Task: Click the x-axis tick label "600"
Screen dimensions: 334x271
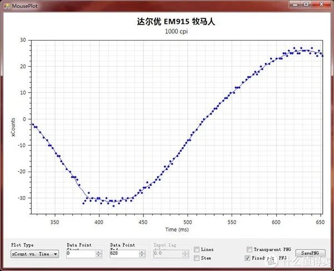Action: point(276,222)
